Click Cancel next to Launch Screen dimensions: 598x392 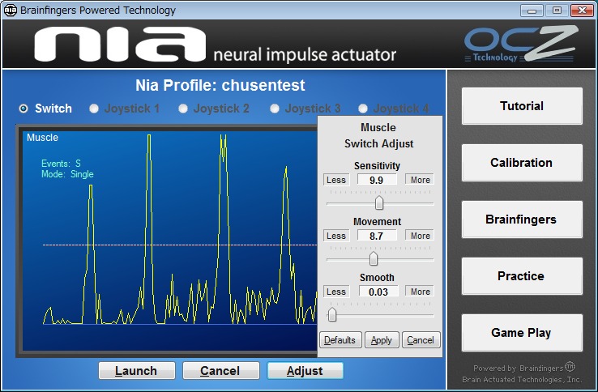(x=221, y=371)
